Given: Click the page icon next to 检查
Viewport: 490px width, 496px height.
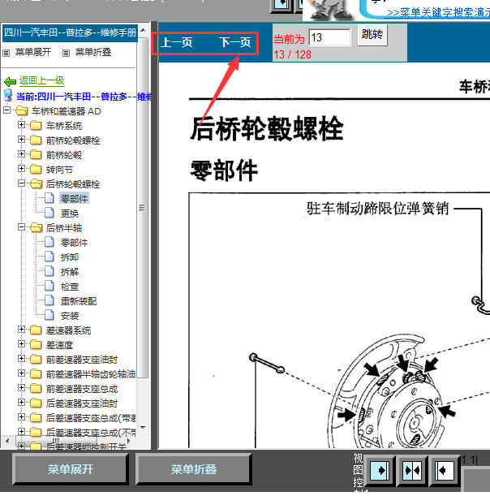Looking at the screenshot, I should [49, 286].
